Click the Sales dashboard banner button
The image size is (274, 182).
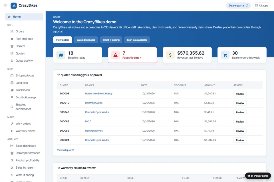86,40
